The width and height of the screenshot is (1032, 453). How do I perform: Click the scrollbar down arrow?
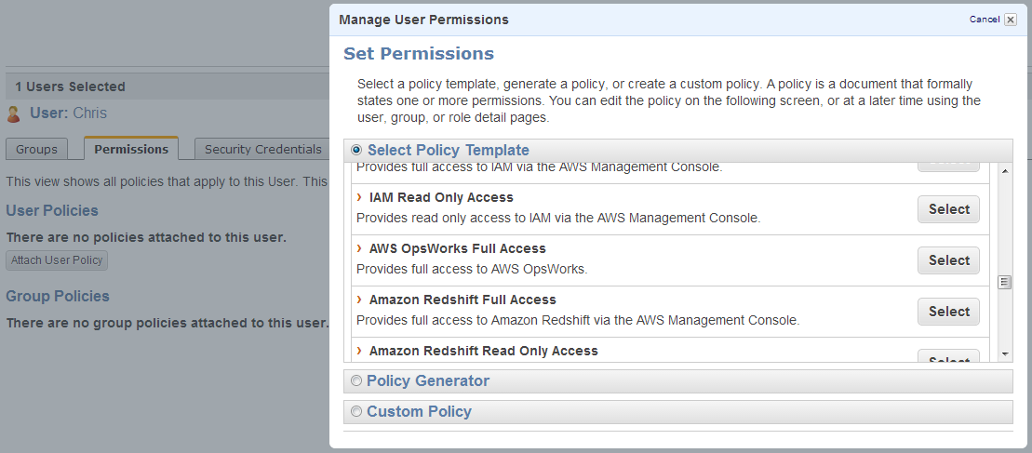pos(1004,353)
